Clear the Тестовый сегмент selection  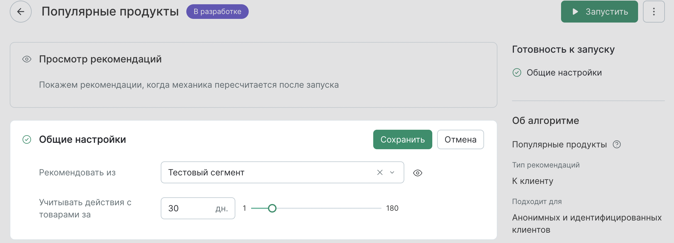pyautogui.click(x=380, y=172)
